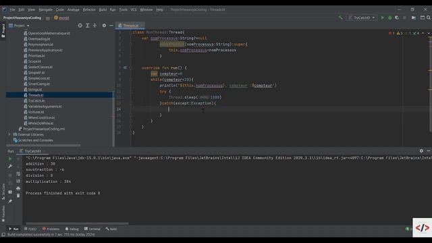Image resolution: width=432 pixels, height=243 pixels.
Task: Select Polymorphism.kt in project tree
Action: click(x=40, y=45)
